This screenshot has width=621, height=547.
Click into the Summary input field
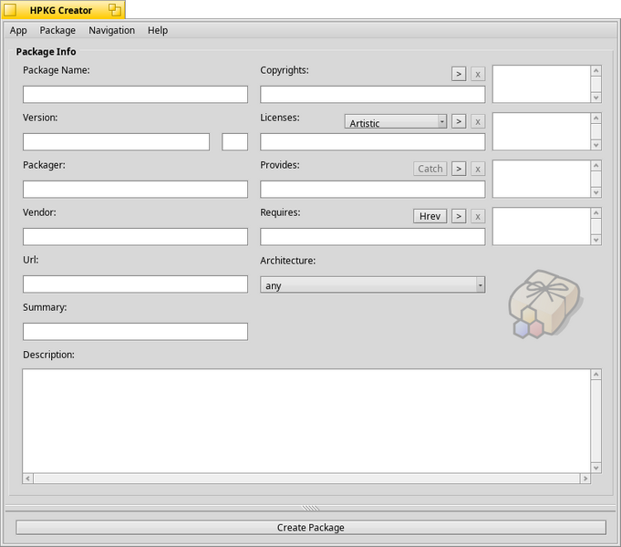(136, 332)
